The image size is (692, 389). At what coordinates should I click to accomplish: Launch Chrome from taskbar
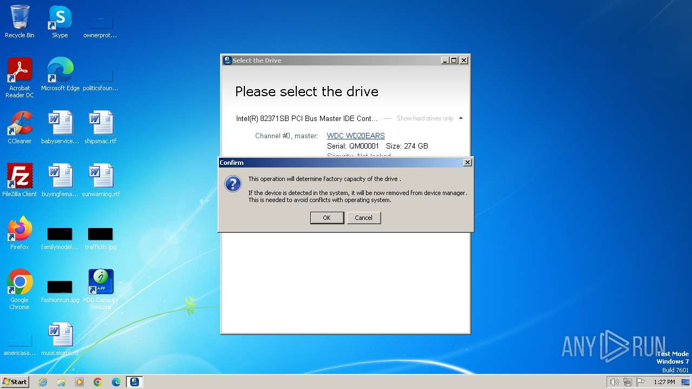coord(98,382)
